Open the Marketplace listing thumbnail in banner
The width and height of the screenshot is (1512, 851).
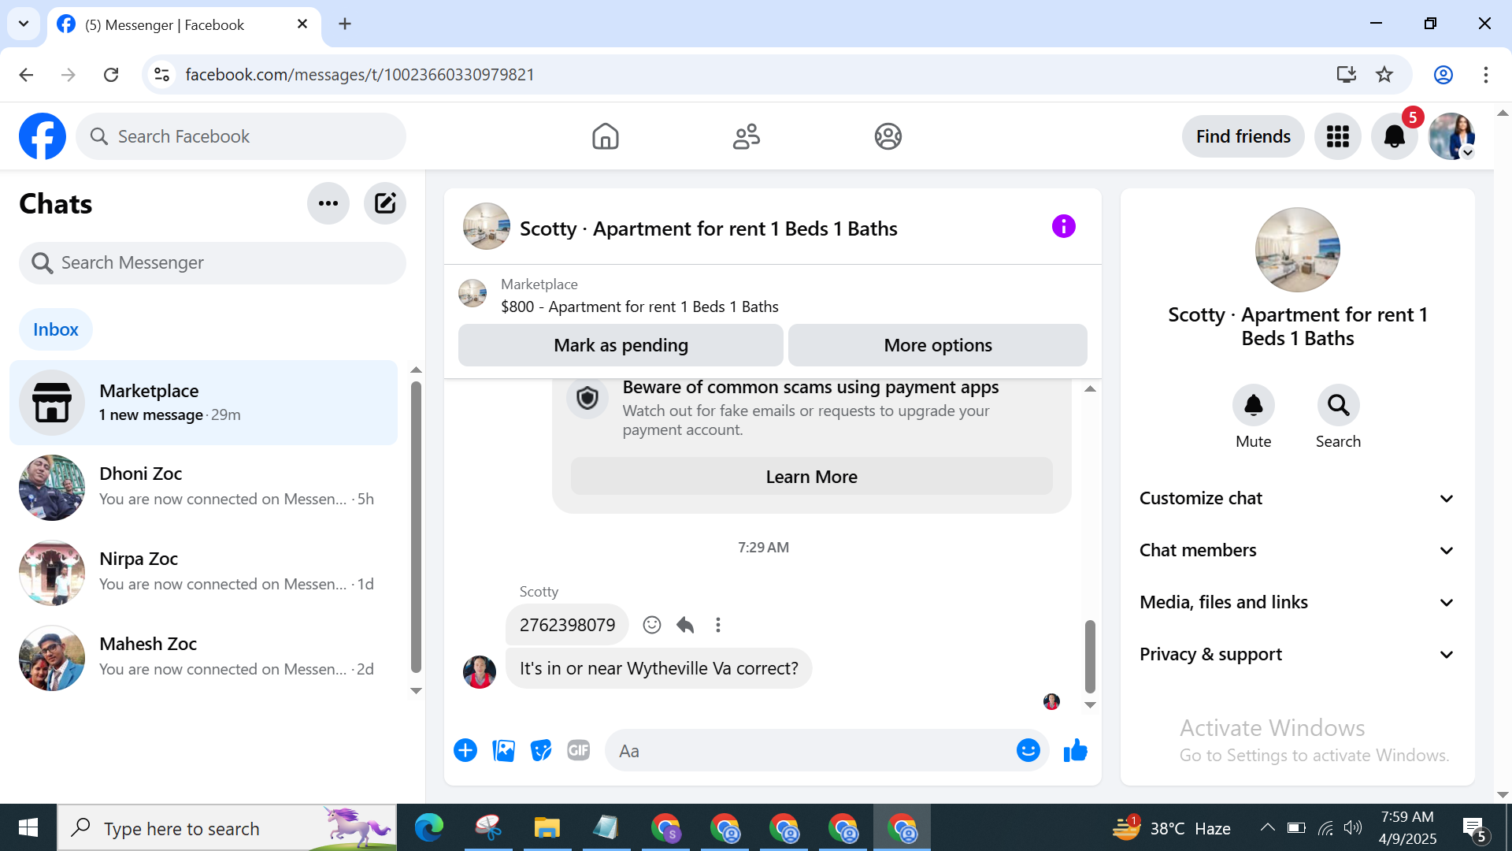[x=472, y=293]
